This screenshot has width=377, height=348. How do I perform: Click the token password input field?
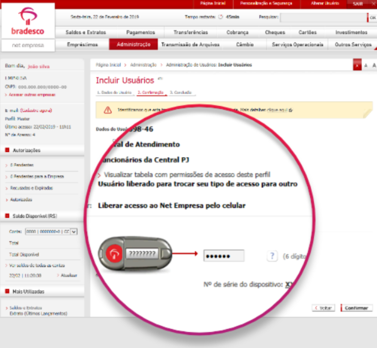224,256
